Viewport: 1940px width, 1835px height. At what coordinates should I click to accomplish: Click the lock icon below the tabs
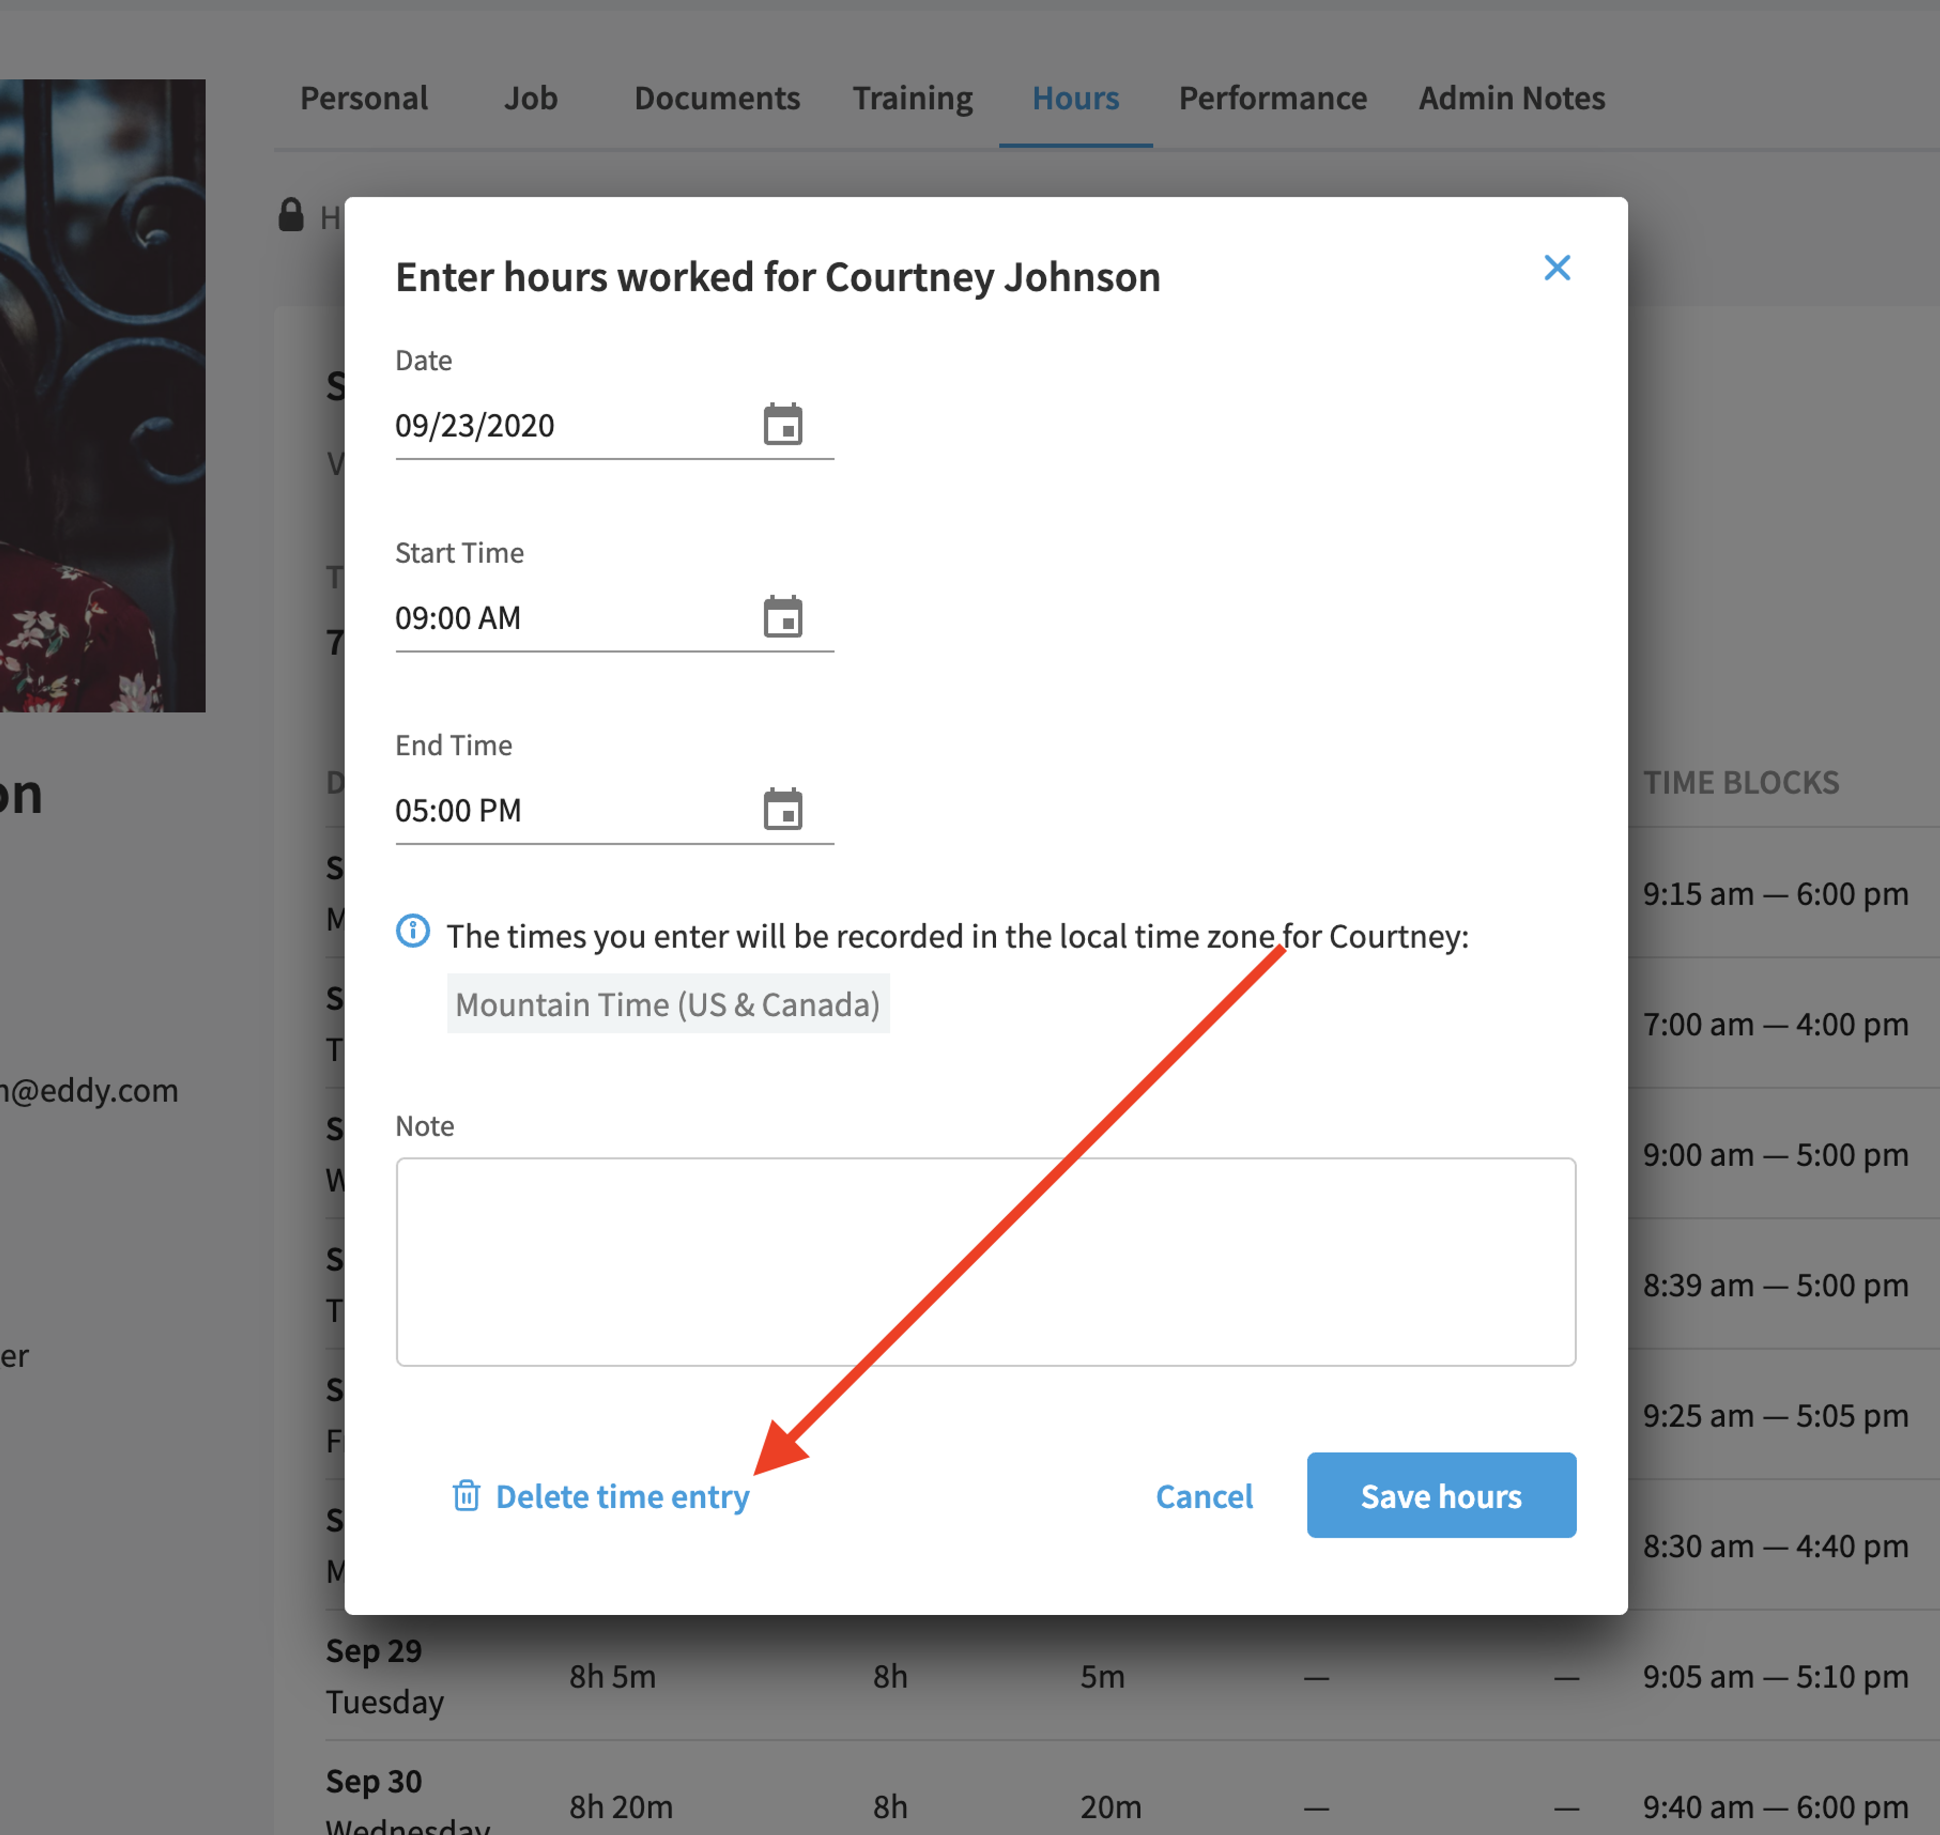click(x=290, y=215)
